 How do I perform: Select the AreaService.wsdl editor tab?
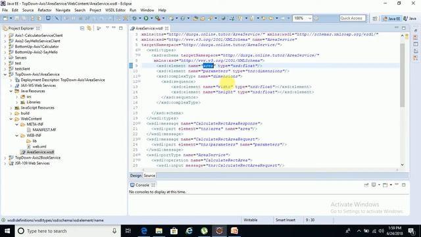click(x=149, y=28)
